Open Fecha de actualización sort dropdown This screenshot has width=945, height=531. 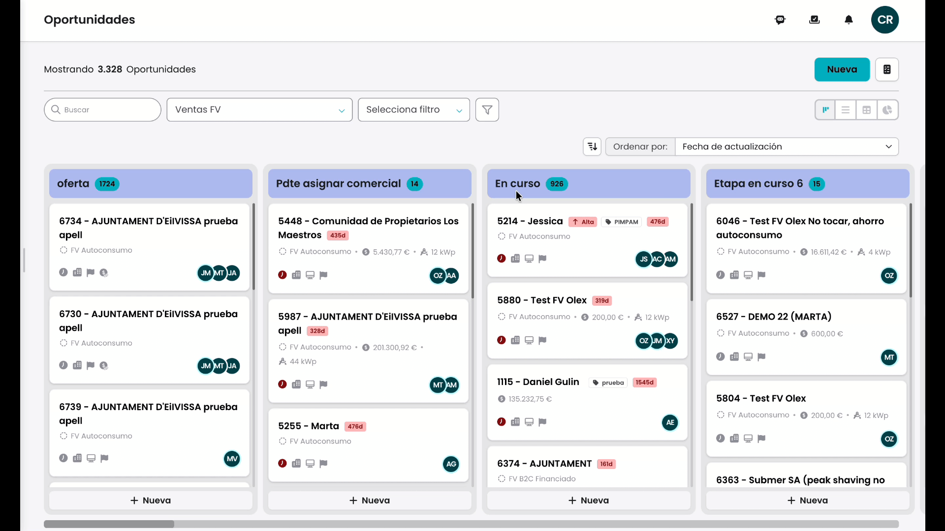pyautogui.click(x=787, y=147)
